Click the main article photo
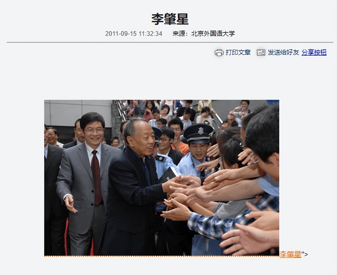Viewport: 337px width, 275px height. pos(161,178)
